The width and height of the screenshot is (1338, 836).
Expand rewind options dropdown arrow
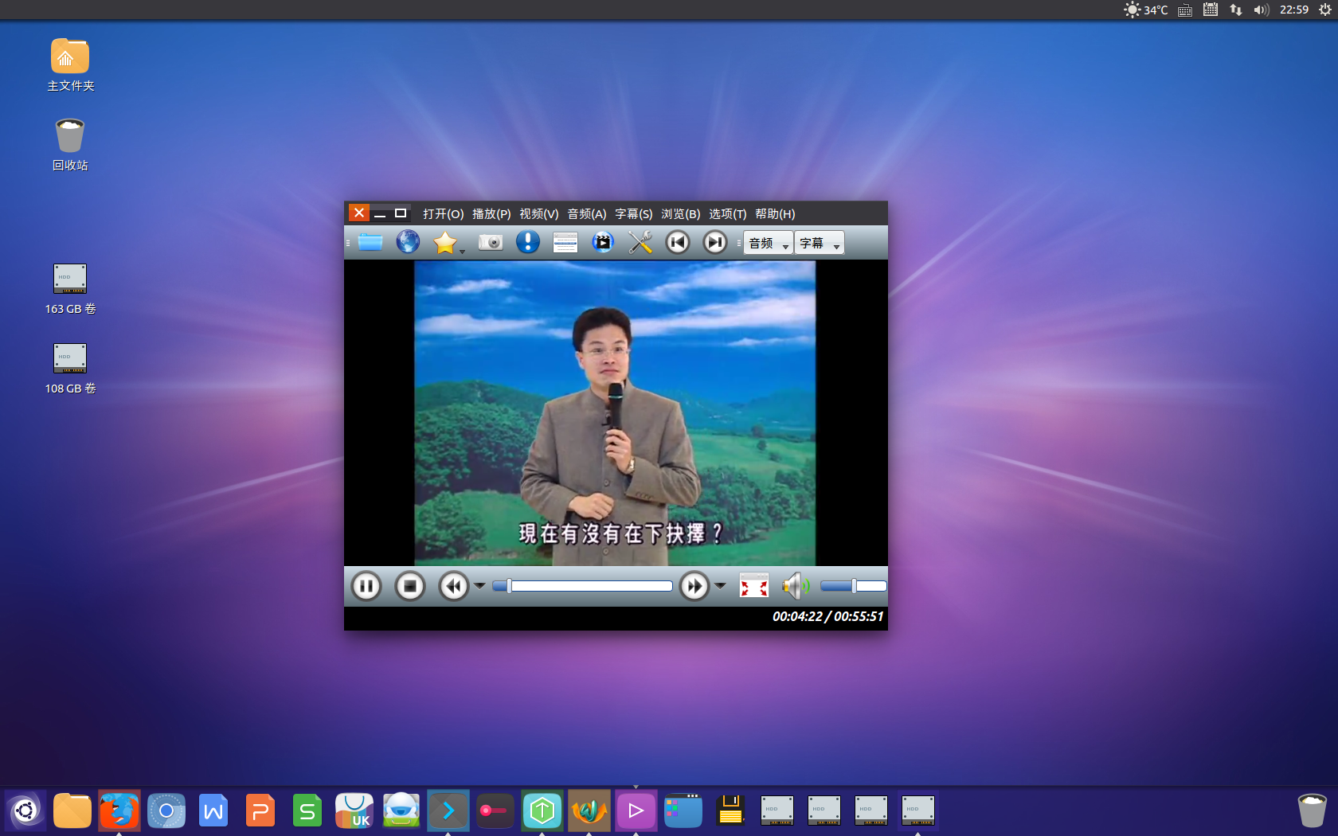479,586
